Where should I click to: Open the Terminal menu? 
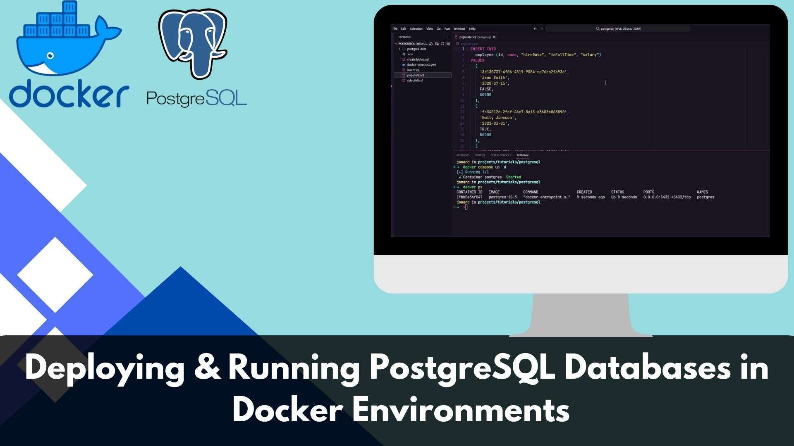click(x=459, y=28)
